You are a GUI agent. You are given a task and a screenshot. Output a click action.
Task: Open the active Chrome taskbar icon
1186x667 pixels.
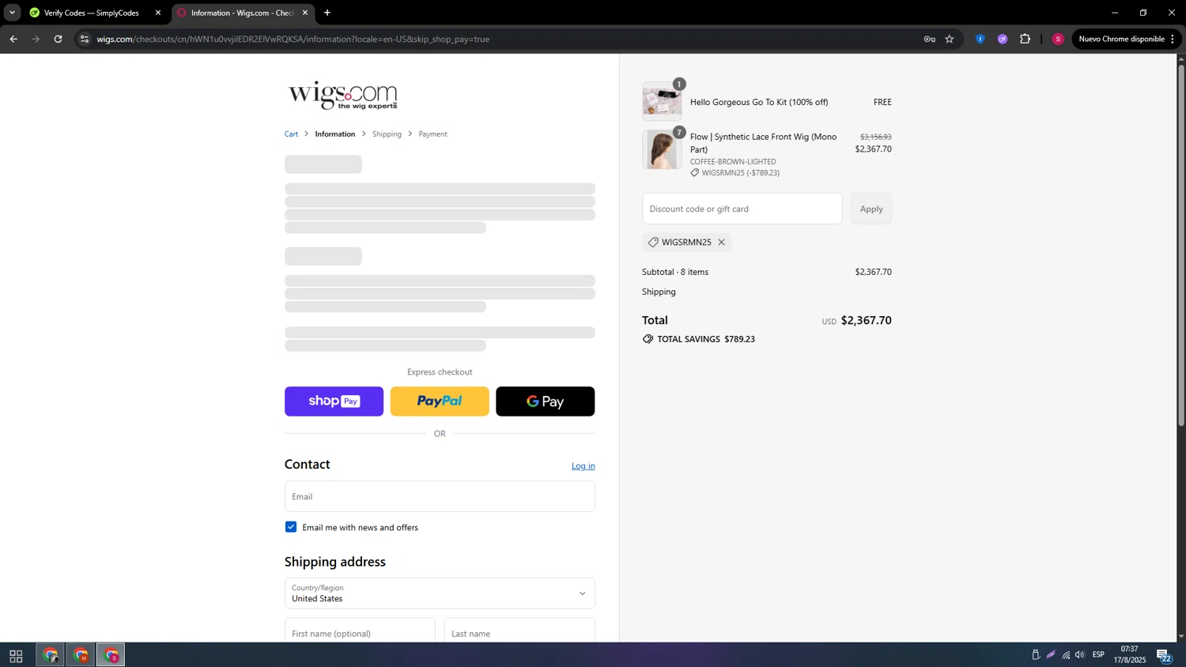coord(111,655)
